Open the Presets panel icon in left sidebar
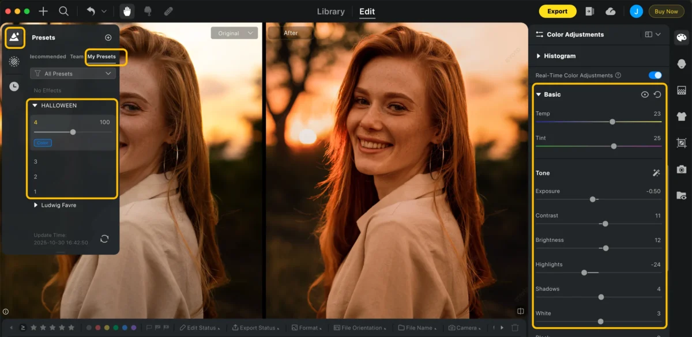 pyautogui.click(x=14, y=38)
